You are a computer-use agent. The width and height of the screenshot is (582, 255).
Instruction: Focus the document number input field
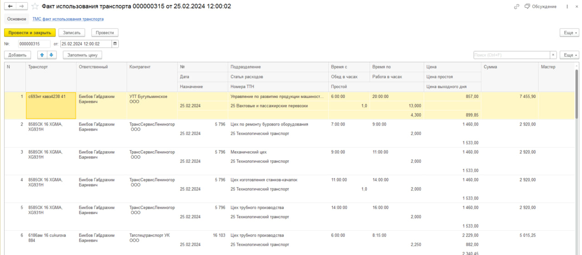click(34, 44)
